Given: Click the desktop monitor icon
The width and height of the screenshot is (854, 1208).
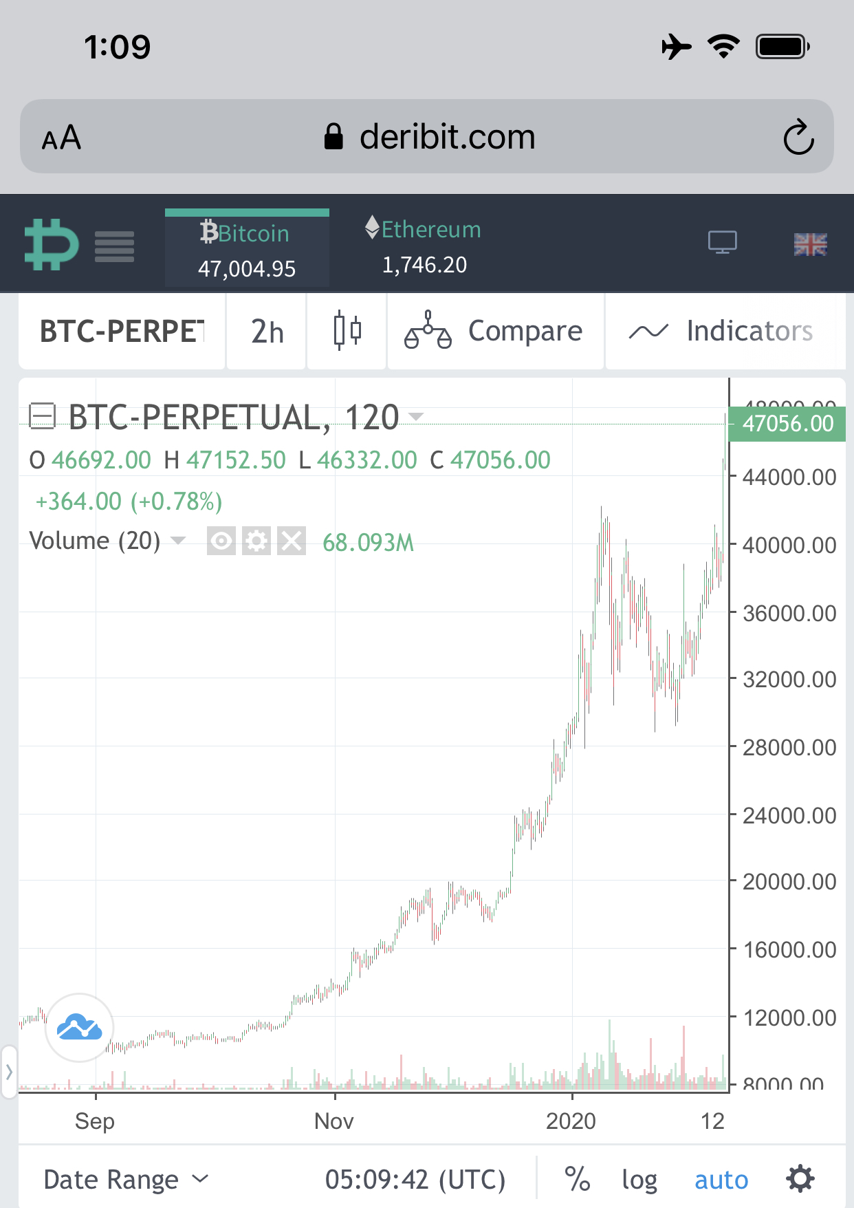Looking at the screenshot, I should click(722, 243).
